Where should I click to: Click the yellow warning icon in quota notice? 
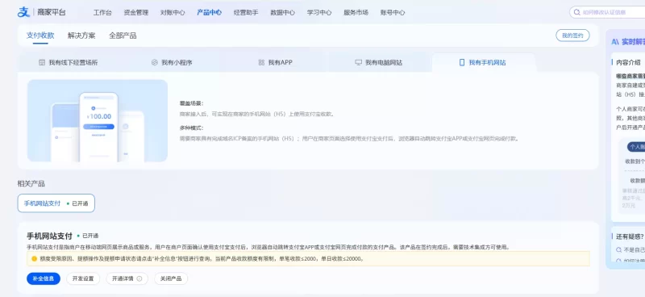34,259
